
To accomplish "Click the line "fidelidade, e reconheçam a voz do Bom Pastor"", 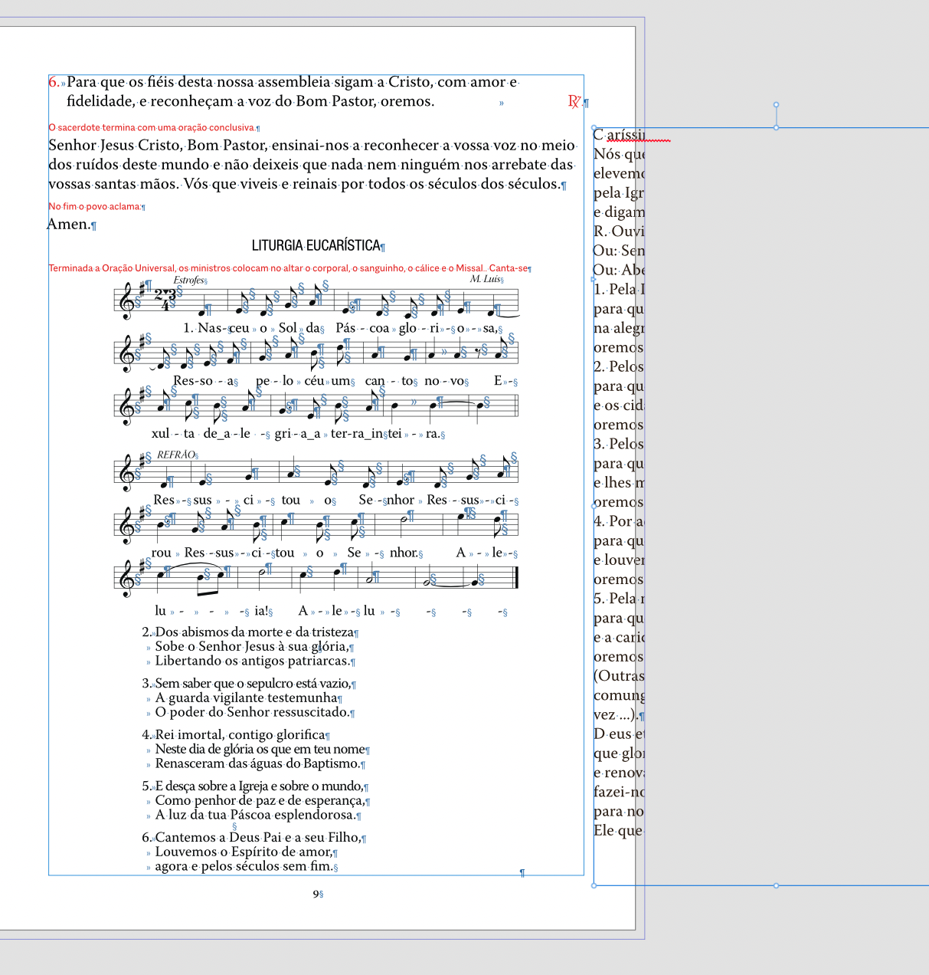I will pyautogui.click(x=250, y=101).
